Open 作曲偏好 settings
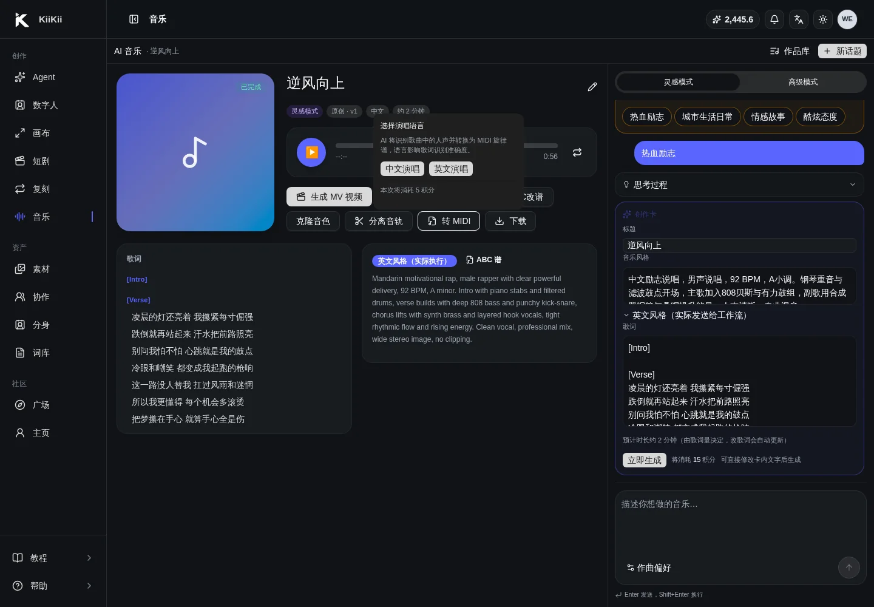The height and width of the screenshot is (607, 874). [x=649, y=568]
